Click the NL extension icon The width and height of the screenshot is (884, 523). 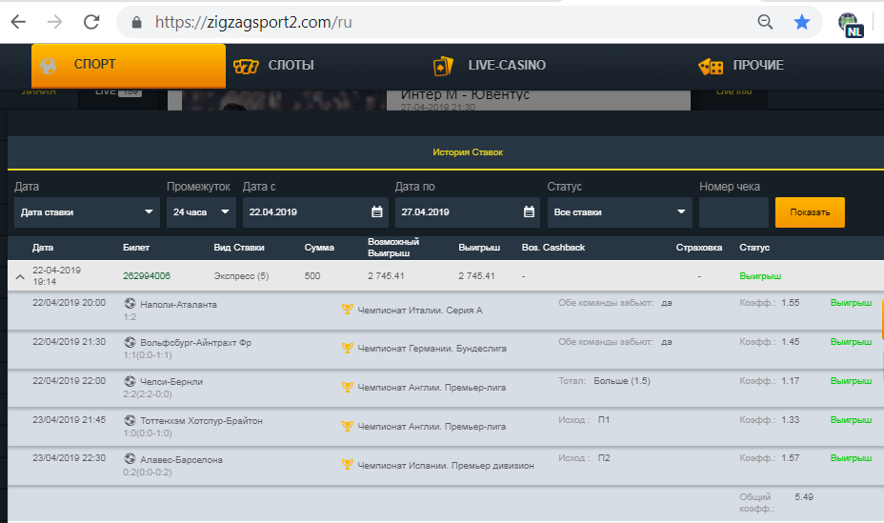click(x=850, y=24)
